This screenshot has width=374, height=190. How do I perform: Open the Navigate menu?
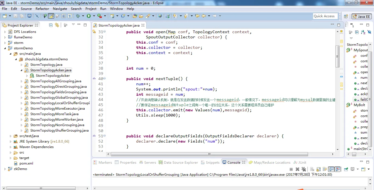[60, 8]
